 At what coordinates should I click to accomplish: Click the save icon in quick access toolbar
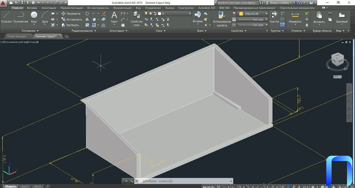coord(22,2)
